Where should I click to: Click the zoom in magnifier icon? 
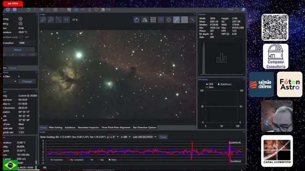point(43,20)
